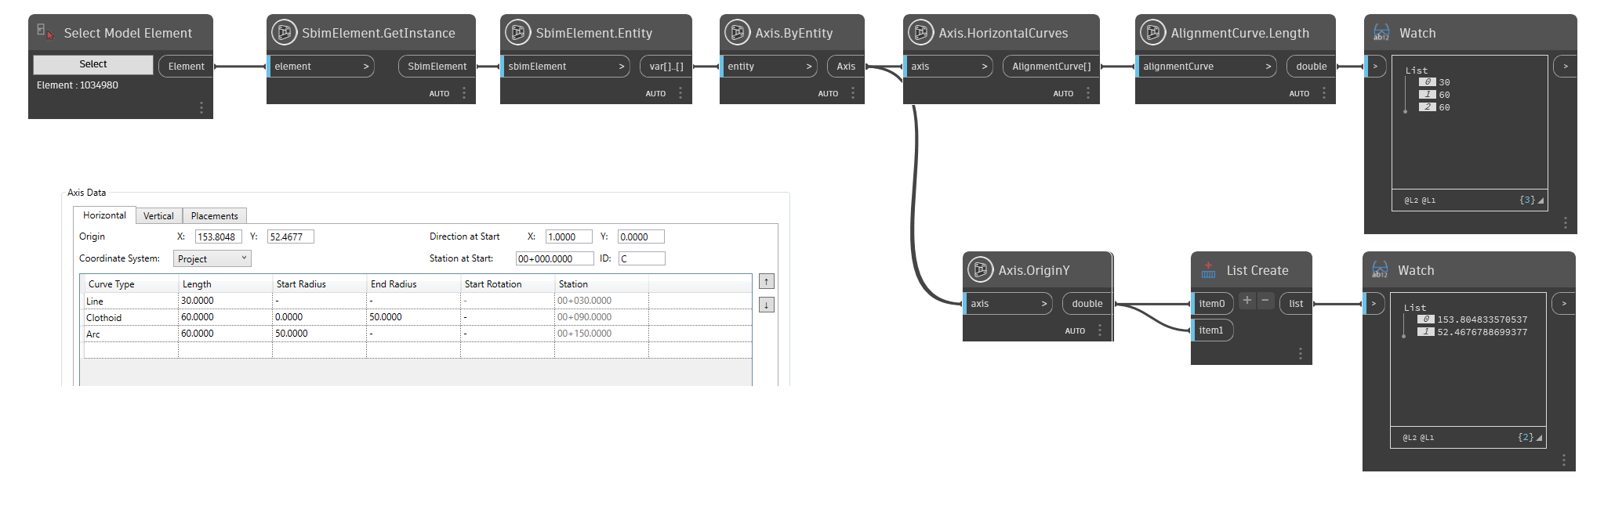The image size is (1604, 509).
Task: Remove an item port on List Create
Action: pos(1265,301)
